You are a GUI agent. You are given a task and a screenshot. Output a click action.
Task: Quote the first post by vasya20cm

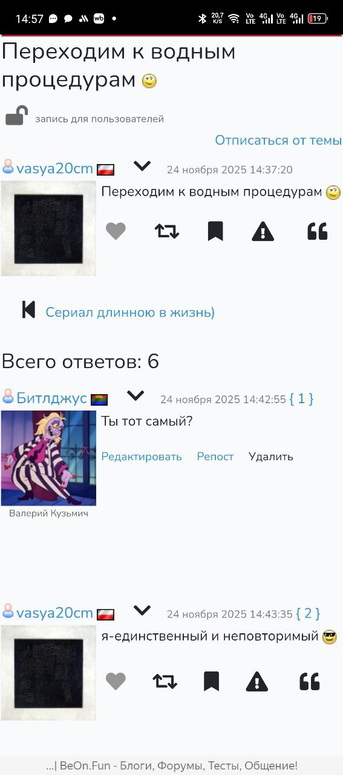tap(318, 231)
